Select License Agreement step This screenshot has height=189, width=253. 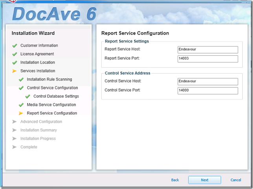pyautogui.click(x=37, y=54)
